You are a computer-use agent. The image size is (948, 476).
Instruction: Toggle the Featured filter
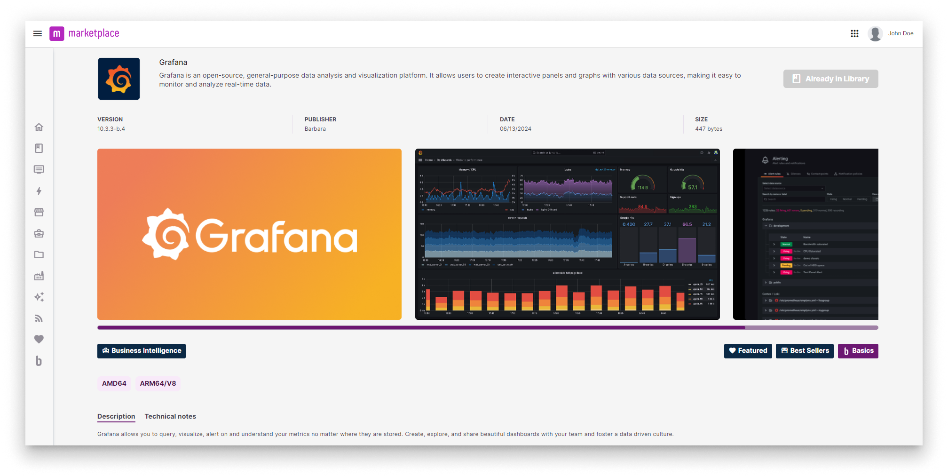tap(748, 351)
